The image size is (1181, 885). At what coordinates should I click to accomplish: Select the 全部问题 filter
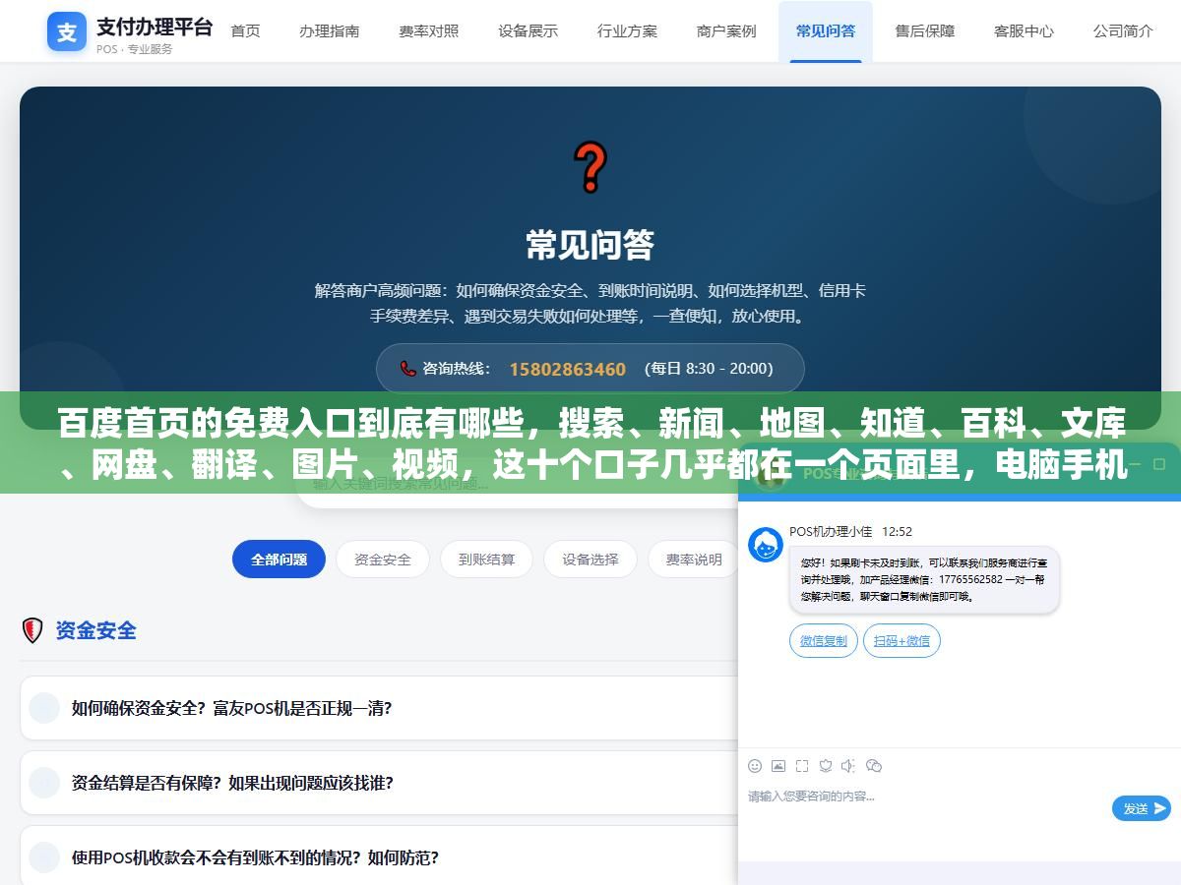point(279,560)
